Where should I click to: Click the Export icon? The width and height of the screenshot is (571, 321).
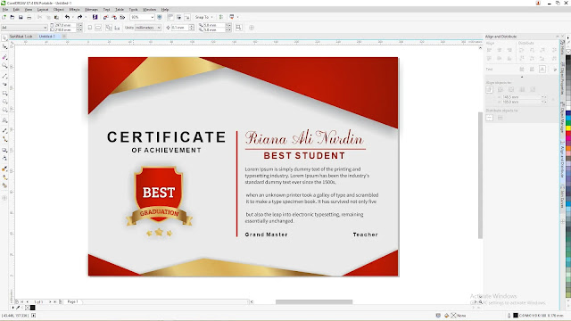[114, 17]
